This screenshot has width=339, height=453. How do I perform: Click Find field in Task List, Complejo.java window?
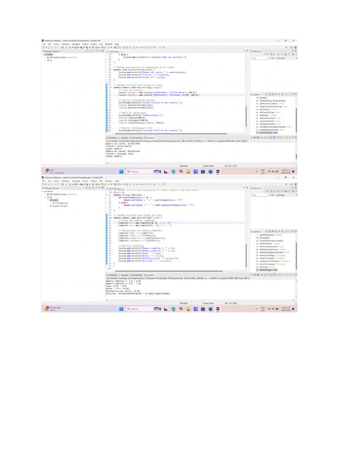[x=259, y=195]
